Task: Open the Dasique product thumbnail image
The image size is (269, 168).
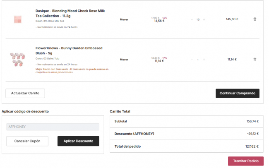Action: 17,19
